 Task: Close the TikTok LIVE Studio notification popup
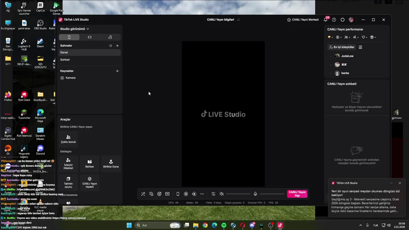click(400, 183)
